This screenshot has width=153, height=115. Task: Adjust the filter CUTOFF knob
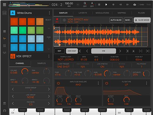click(111, 100)
